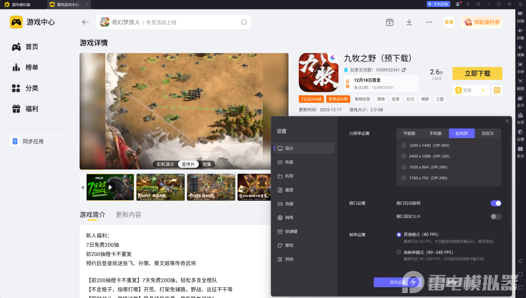Open 其他 settings category
Screen dimensions: 526x298
pos(304,259)
